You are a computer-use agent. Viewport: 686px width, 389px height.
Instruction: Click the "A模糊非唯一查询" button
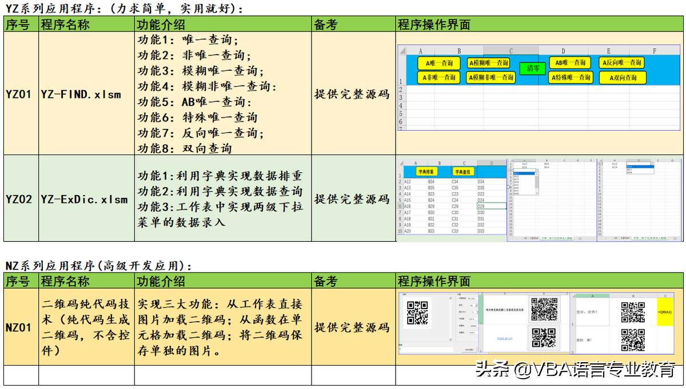coord(490,76)
